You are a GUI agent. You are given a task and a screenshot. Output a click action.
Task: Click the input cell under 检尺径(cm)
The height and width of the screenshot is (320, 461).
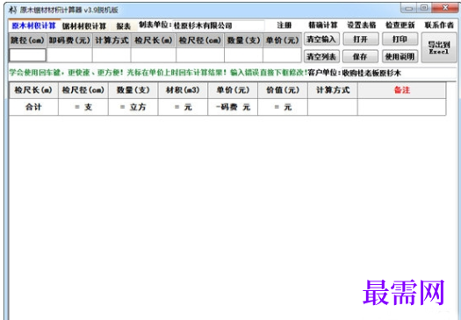[200, 55]
